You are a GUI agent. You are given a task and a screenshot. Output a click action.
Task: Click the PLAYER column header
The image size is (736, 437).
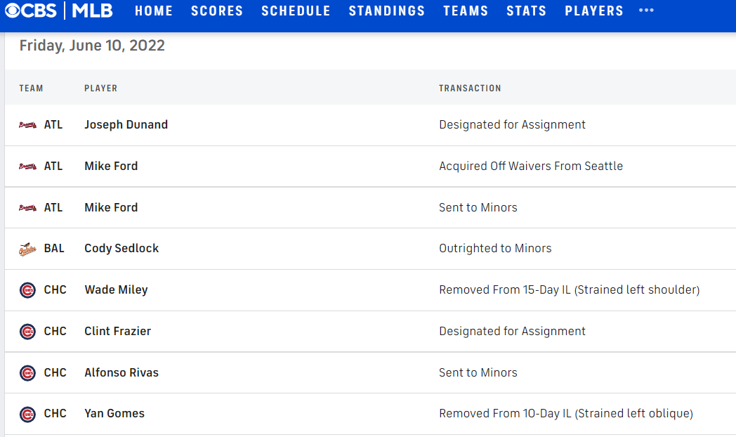[x=101, y=89]
